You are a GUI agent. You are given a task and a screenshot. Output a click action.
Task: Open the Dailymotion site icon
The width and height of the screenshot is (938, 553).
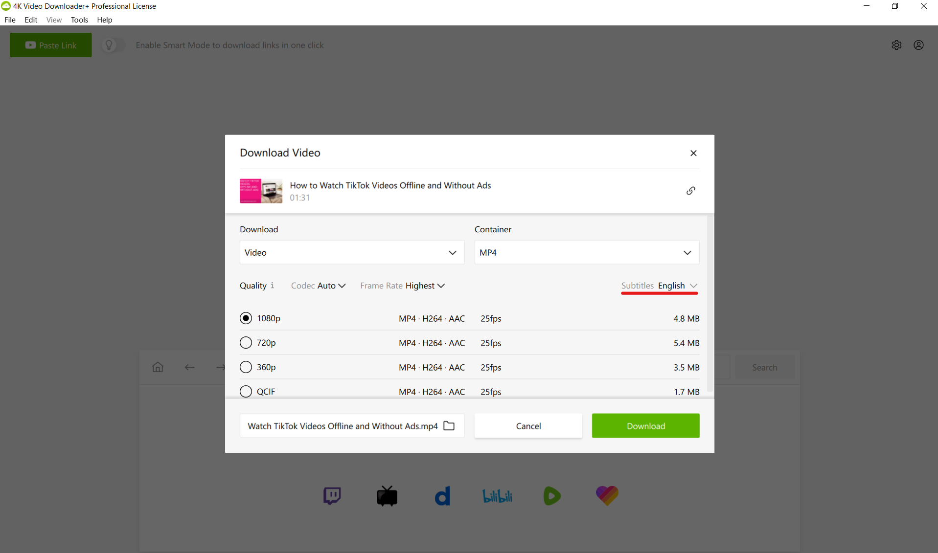(442, 496)
